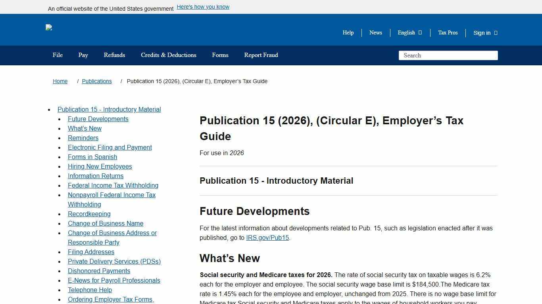The height and width of the screenshot is (304, 542).
Task: Select the Refunds navigation tab
Action: click(x=114, y=55)
